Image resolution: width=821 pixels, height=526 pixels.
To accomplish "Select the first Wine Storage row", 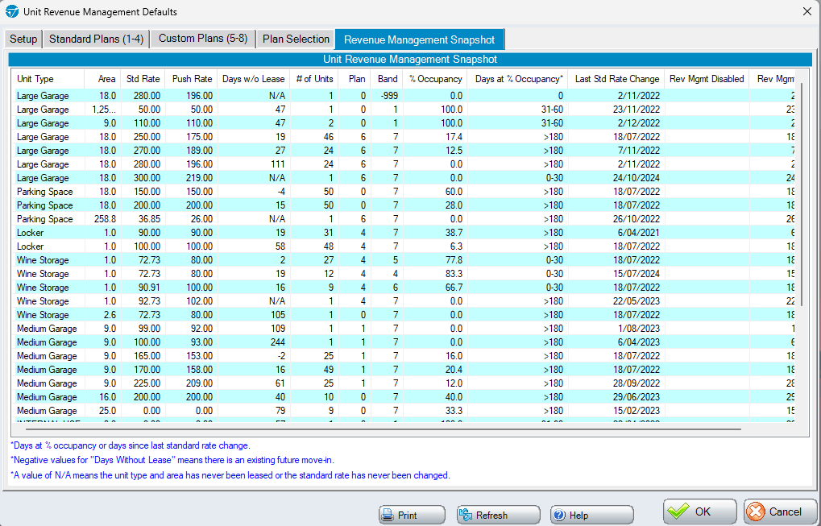I will (x=44, y=260).
